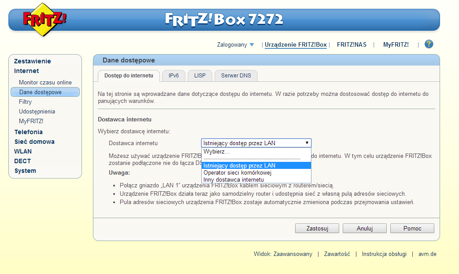Viewport: 459px width, 274px height.
Task: Click the 'Uwaga:' label
Action: (x=119, y=172)
